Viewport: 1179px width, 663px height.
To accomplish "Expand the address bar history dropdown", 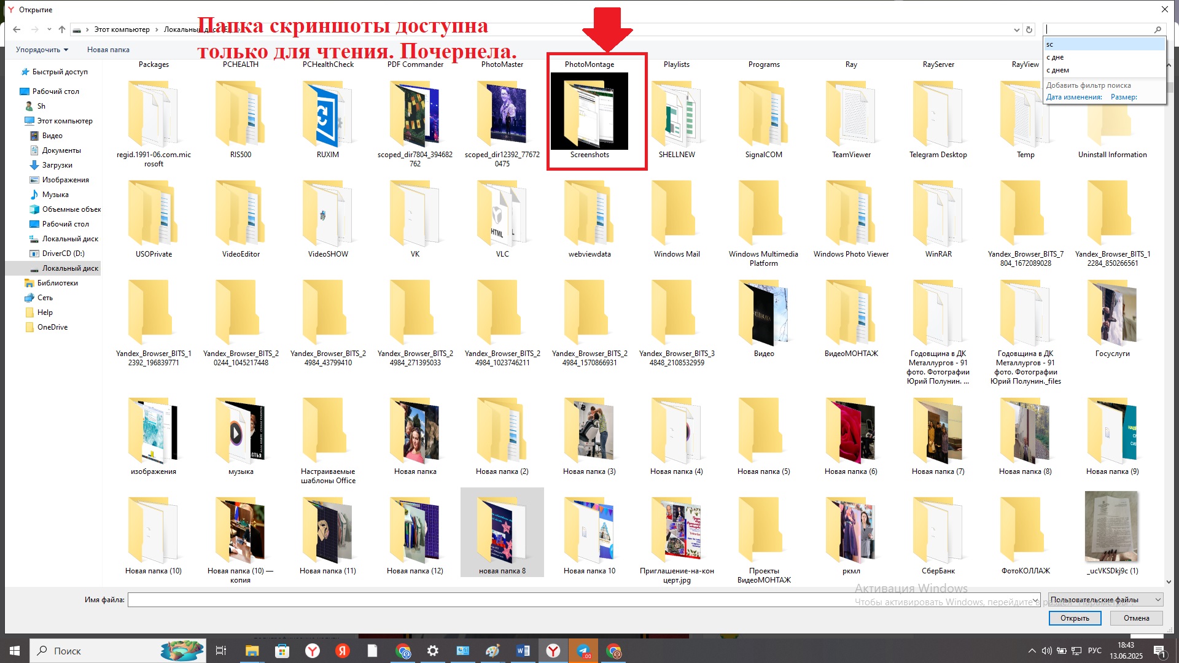I will click(1016, 29).
